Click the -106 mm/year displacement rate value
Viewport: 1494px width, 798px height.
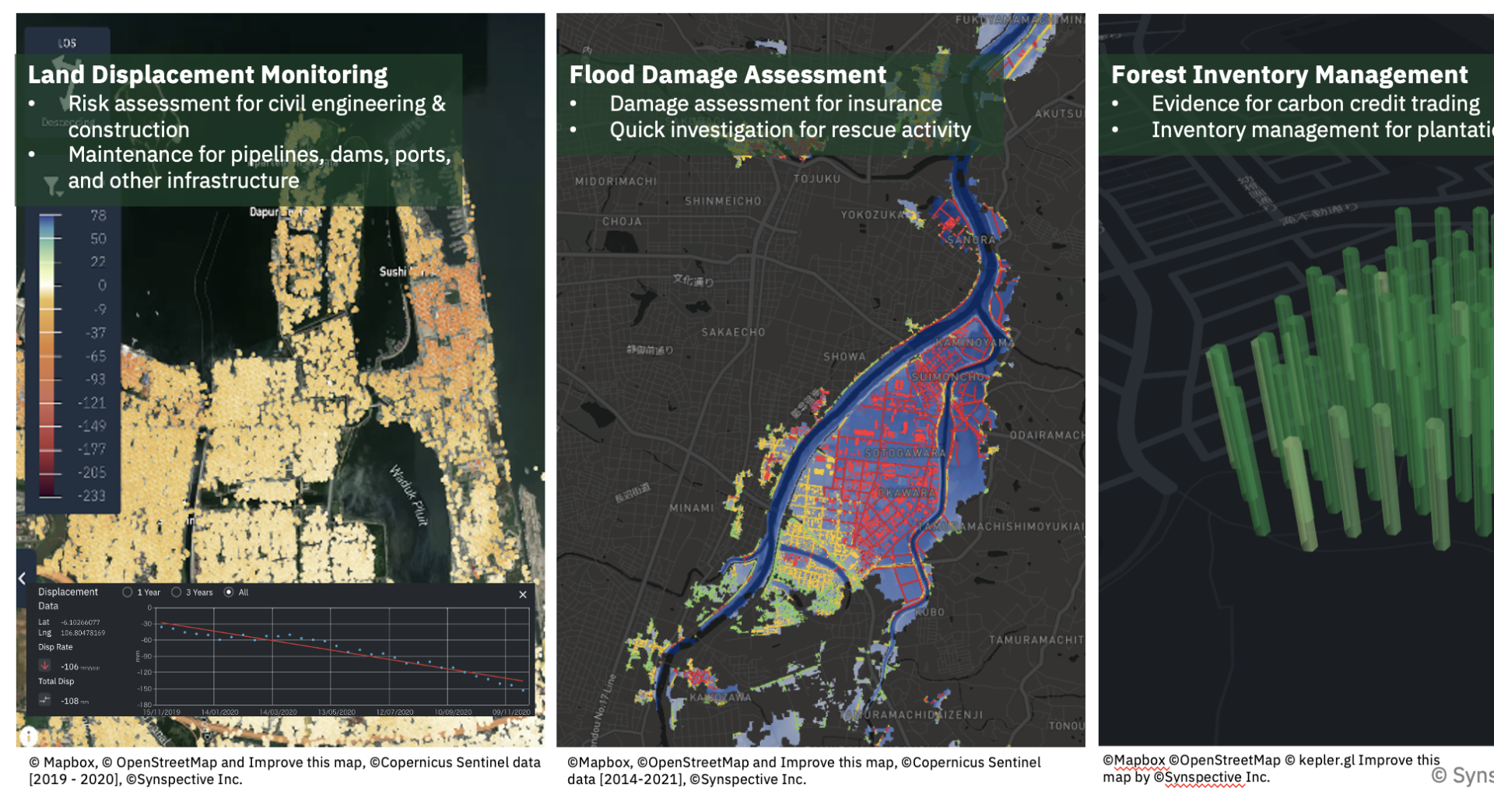(x=80, y=667)
